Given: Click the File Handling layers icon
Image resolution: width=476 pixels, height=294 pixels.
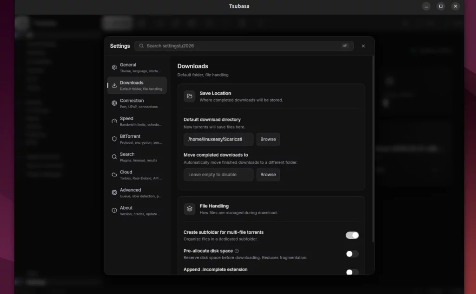Looking at the screenshot, I should tap(189, 209).
